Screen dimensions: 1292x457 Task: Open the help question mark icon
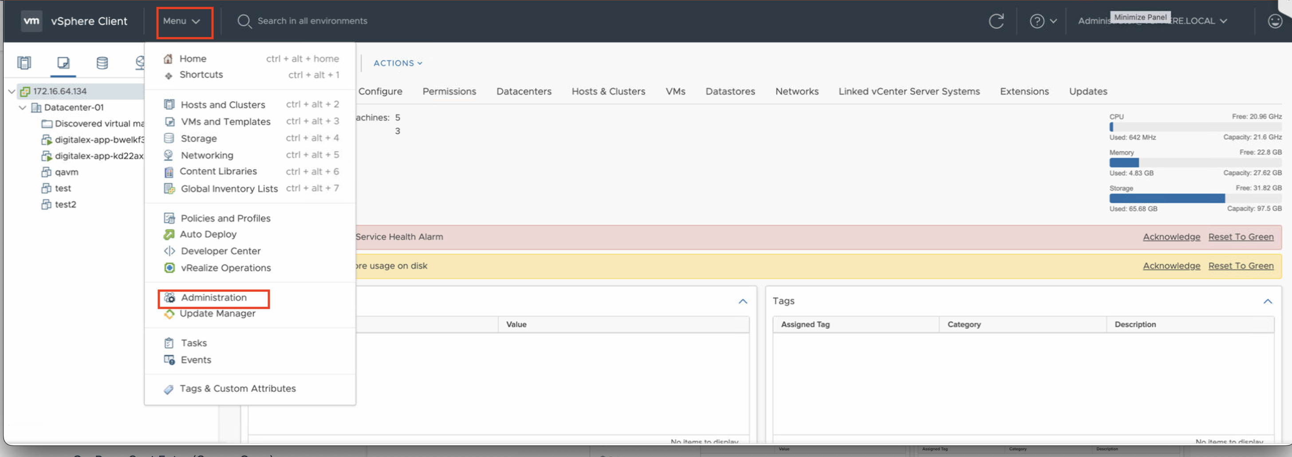1037,21
